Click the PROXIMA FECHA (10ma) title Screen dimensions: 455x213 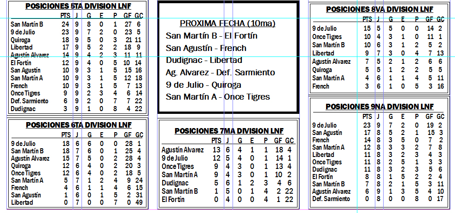pyautogui.click(x=227, y=24)
